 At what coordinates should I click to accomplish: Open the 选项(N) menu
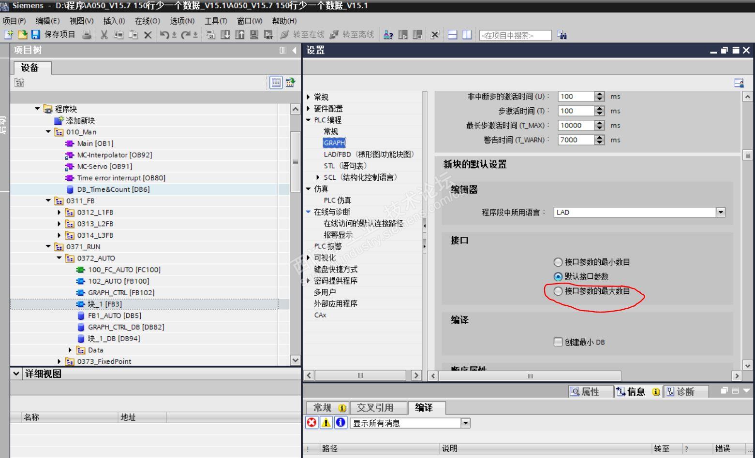(182, 21)
